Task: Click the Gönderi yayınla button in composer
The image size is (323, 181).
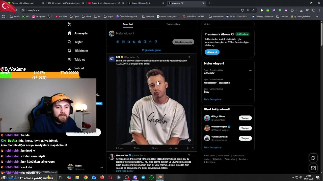Action: pos(183,42)
